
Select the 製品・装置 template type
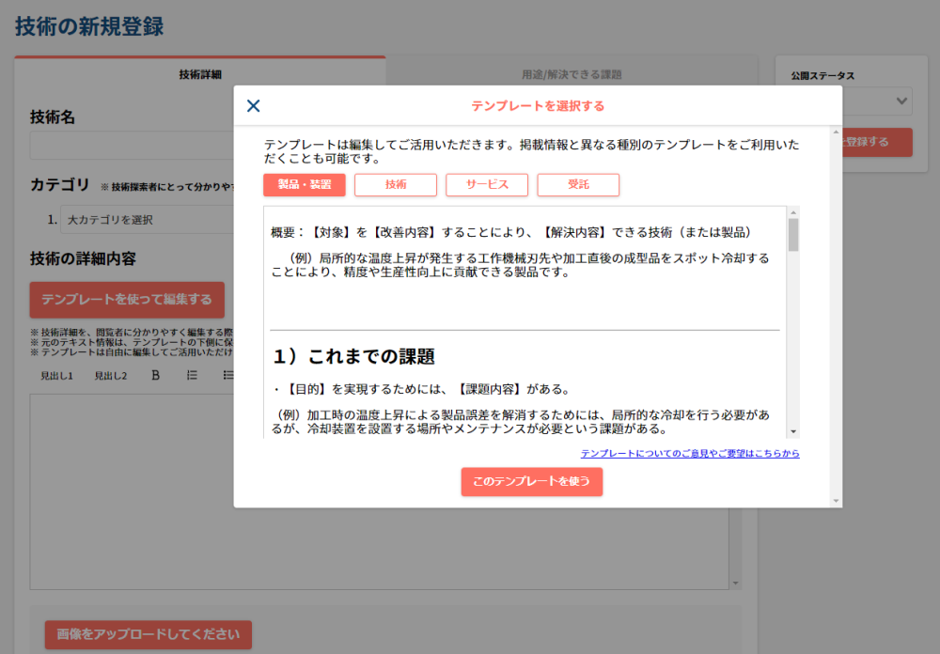[305, 185]
